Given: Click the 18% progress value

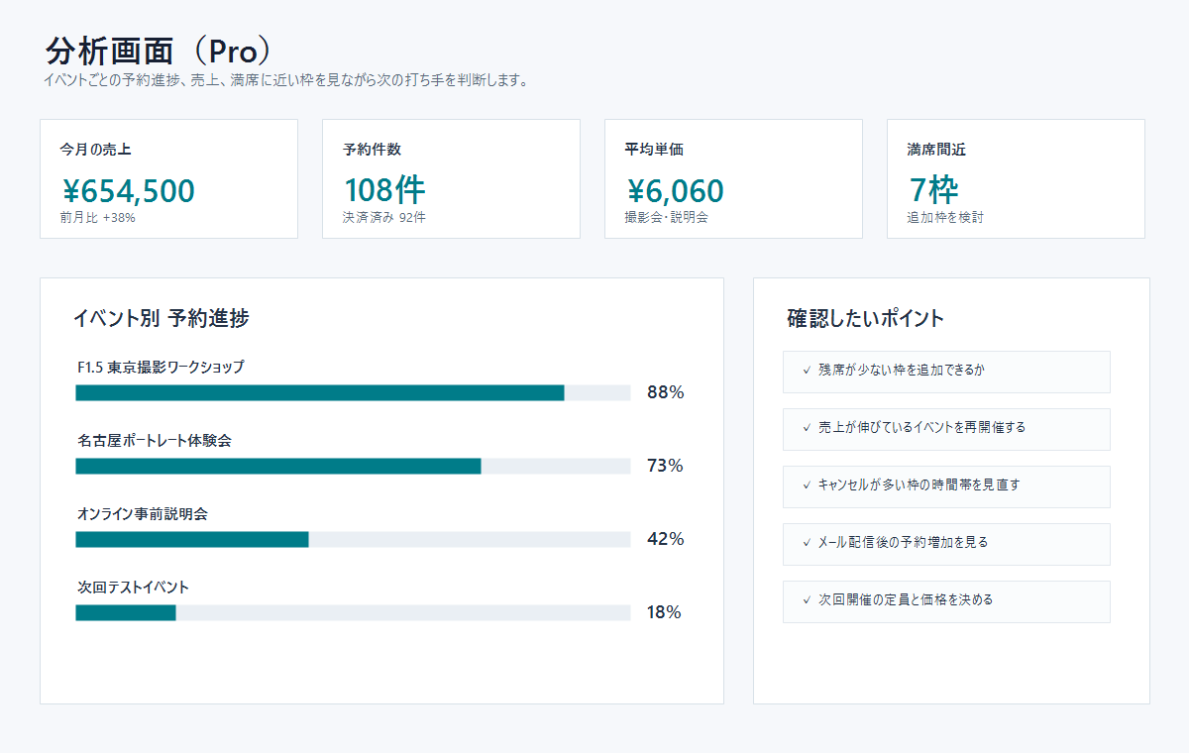Looking at the screenshot, I should pyautogui.click(x=664, y=612).
